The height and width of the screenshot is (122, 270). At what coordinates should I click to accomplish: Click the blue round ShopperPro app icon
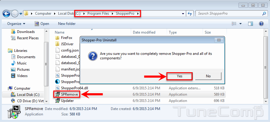click(x=57, y=82)
